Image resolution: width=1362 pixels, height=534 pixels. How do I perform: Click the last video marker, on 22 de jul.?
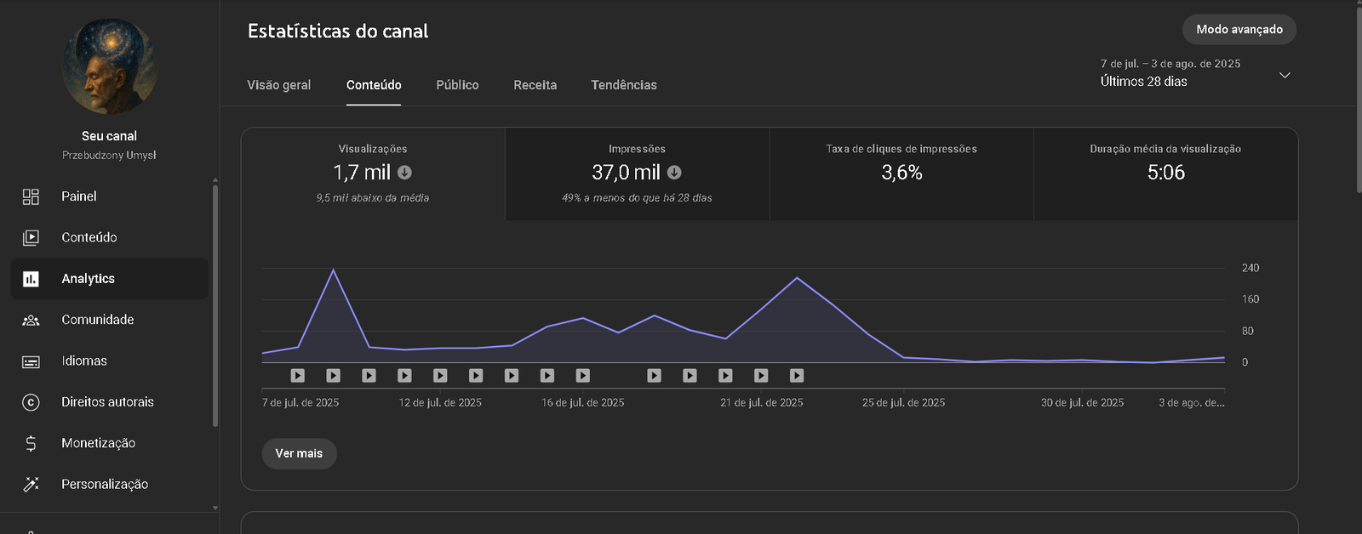(797, 375)
